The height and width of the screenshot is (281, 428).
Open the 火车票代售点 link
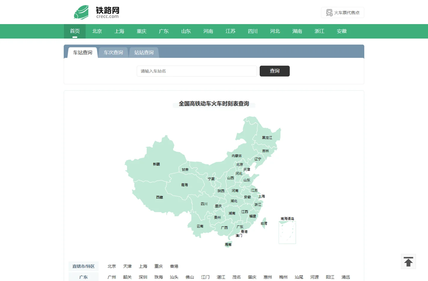click(343, 13)
